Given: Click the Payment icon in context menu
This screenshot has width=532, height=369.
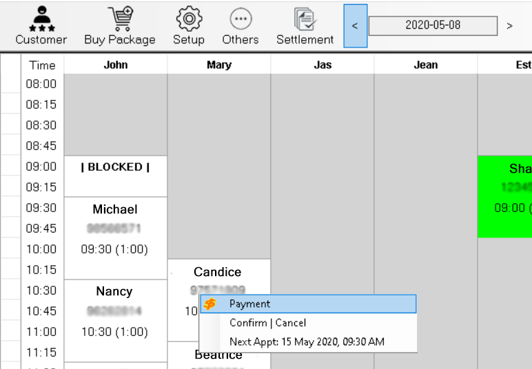Looking at the screenshot, I should (x=210, y=304).
